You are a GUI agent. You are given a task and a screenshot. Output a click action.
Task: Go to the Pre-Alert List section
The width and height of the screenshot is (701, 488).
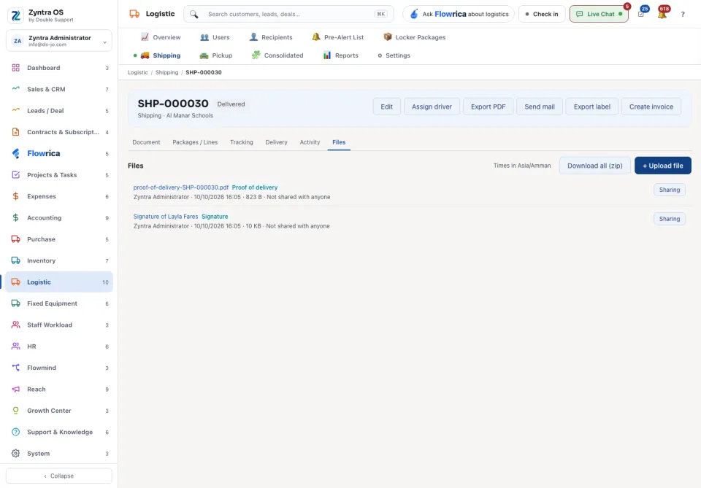click(337, 37)
